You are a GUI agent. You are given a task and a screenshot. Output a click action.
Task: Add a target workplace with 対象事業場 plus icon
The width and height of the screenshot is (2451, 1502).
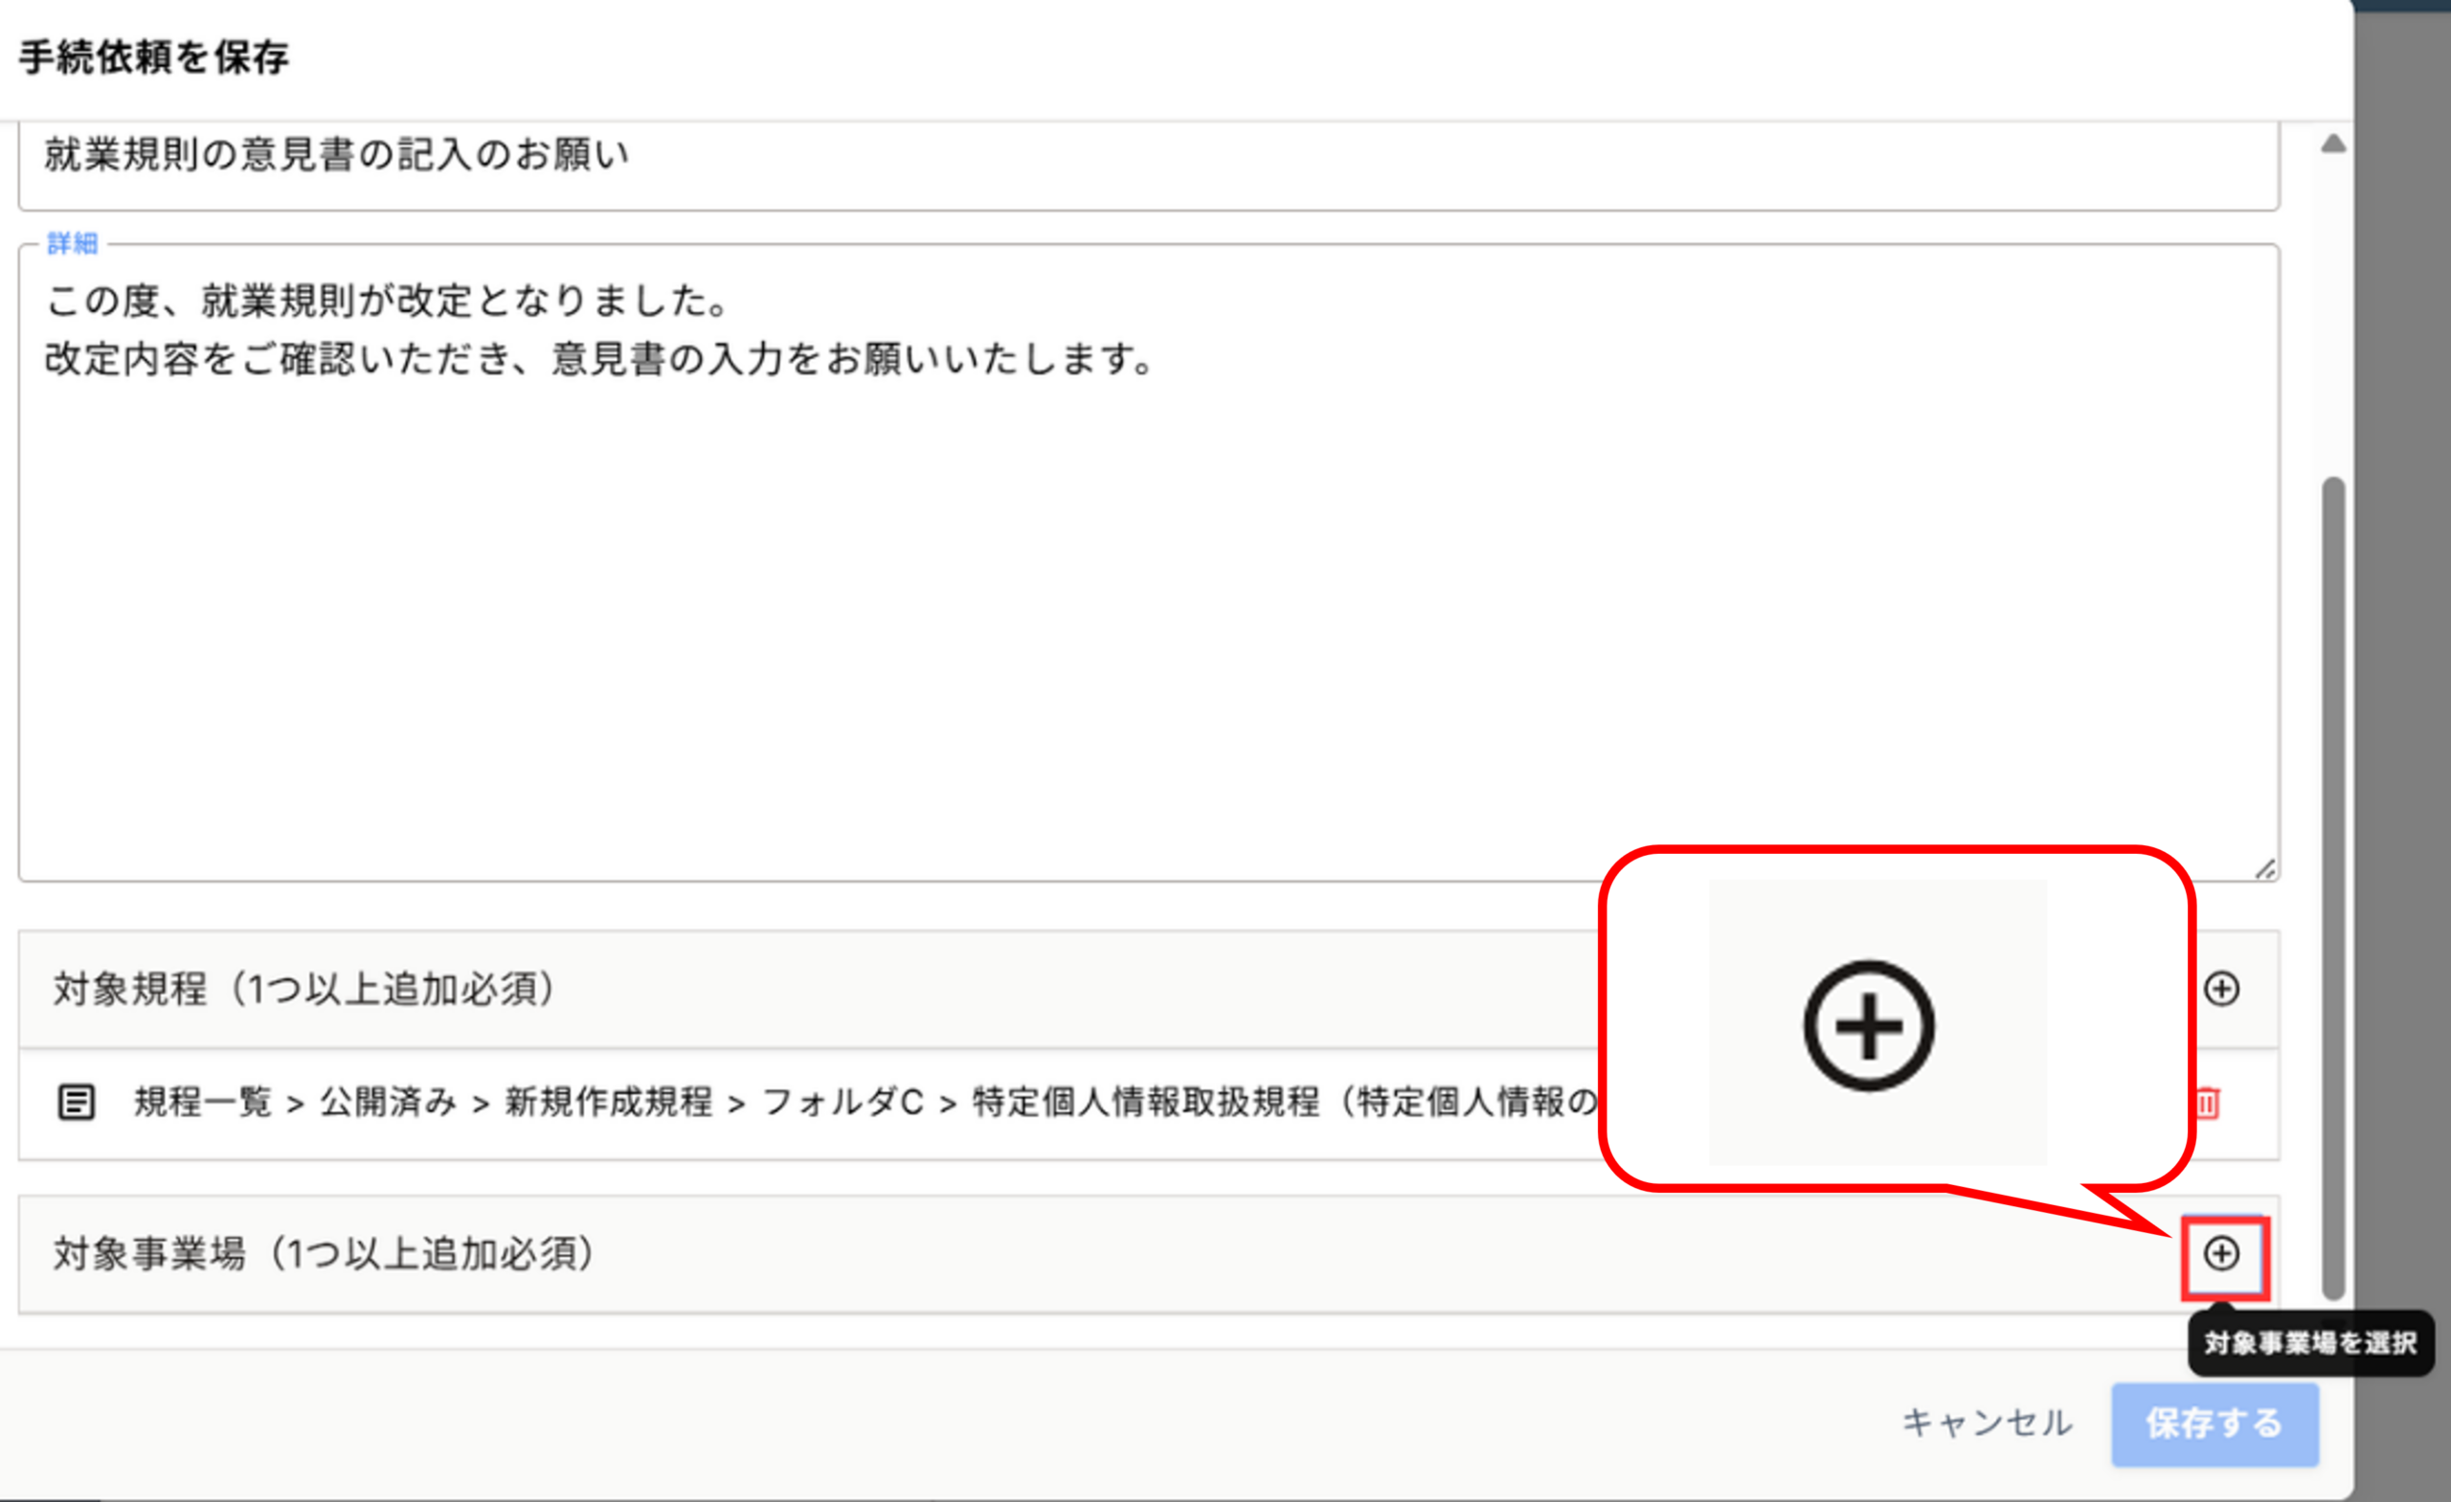(2221, 1253)
